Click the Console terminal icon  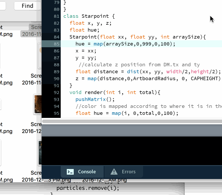pos(70,172)
